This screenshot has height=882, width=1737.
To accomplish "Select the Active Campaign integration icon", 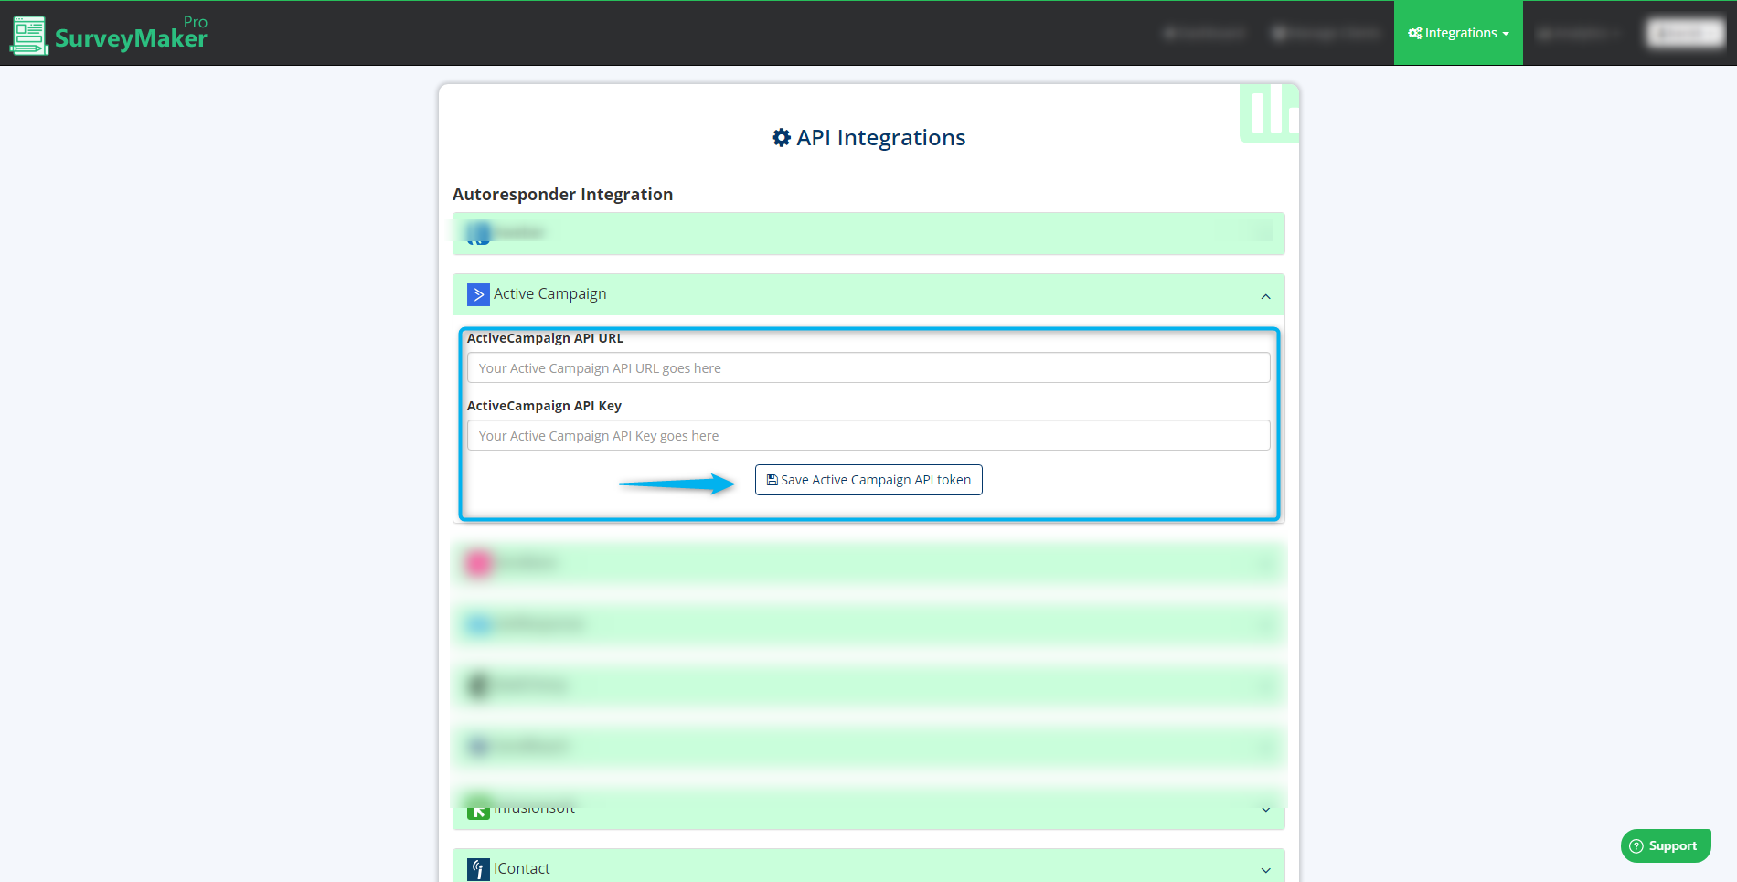I will 478,294.
